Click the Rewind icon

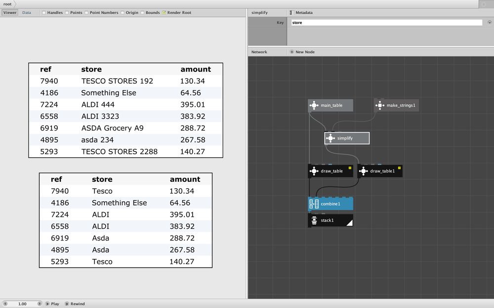point(67,304)
